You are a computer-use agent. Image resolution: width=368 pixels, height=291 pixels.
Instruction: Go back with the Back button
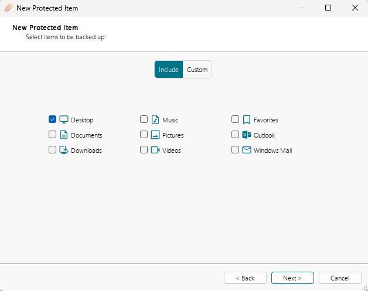click(245, 278)
